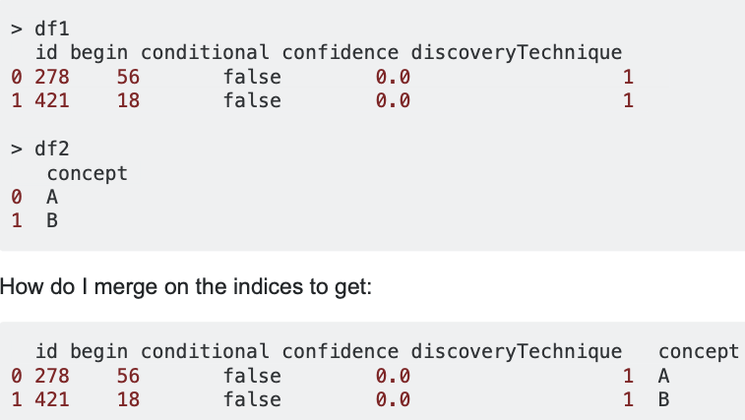Click first-row confidence 0.0 in df1

click(393, 77)
